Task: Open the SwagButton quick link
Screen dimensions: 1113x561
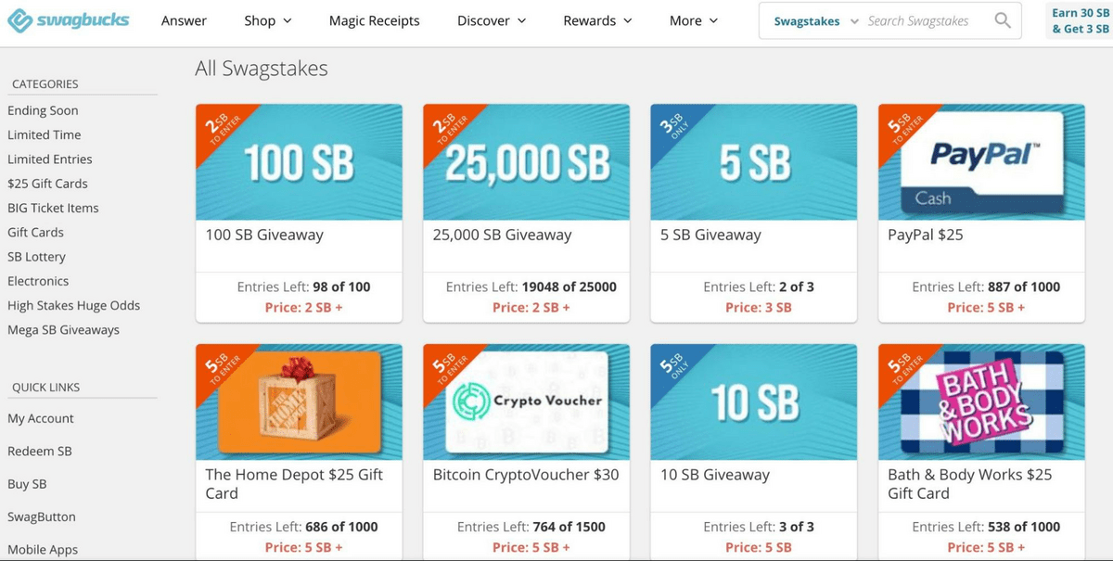Action: click(x=42, y=516)
